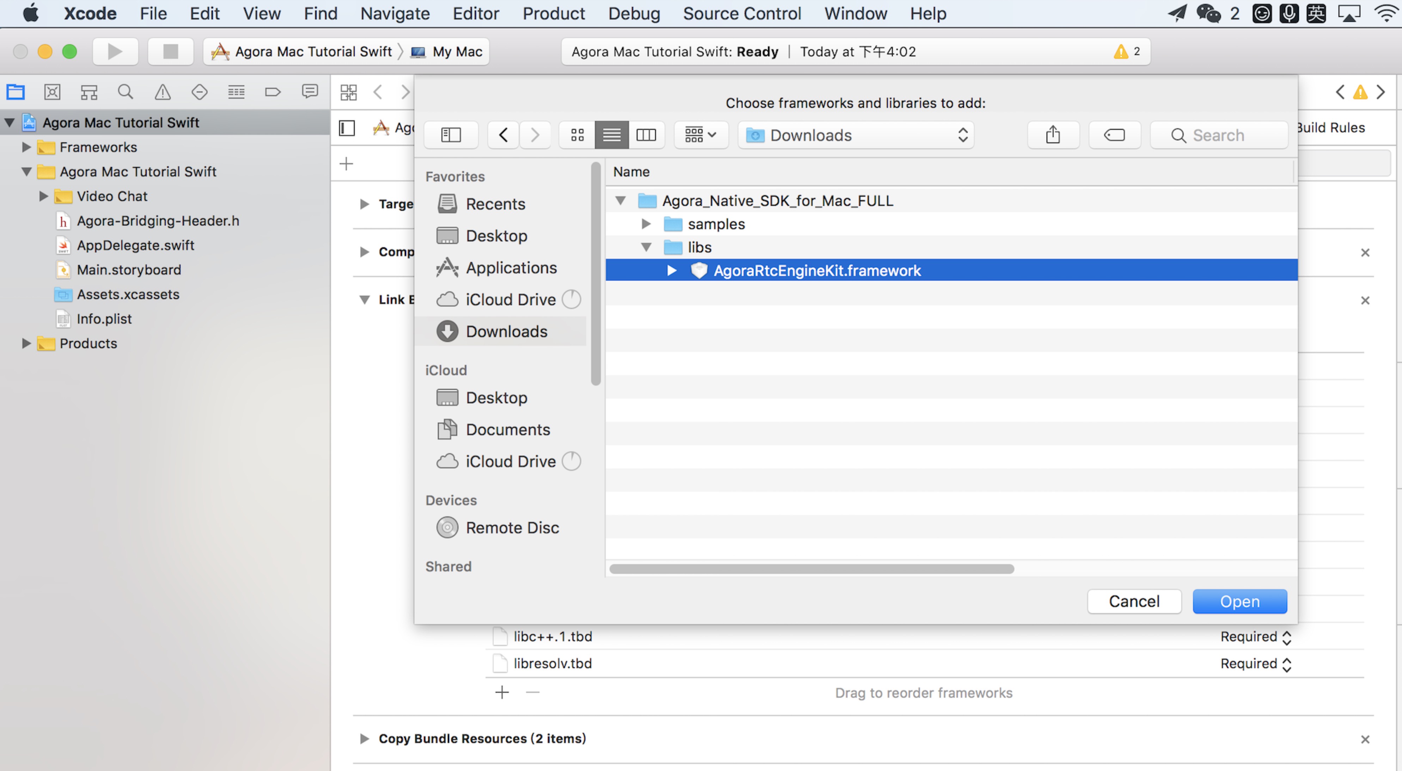Collapse Agora_Native_SDK_for_Mac_FULL folder

click(x=621, y=201)
